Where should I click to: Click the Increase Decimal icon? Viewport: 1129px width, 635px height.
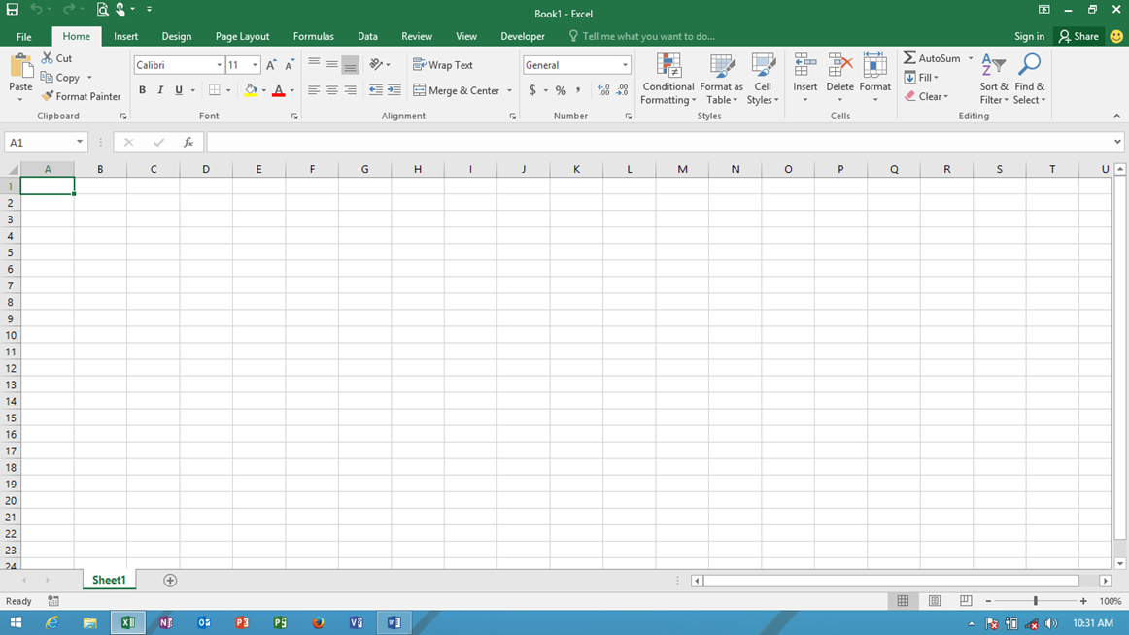click(604, 89)
